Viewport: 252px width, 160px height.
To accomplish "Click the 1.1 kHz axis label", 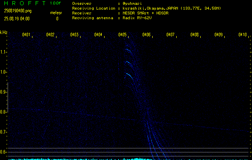I will pyautogui.click(x=3, y=52).
